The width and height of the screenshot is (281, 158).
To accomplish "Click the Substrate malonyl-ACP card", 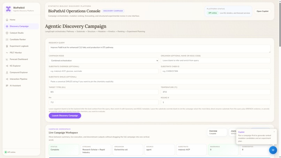I will coord(191,150).
